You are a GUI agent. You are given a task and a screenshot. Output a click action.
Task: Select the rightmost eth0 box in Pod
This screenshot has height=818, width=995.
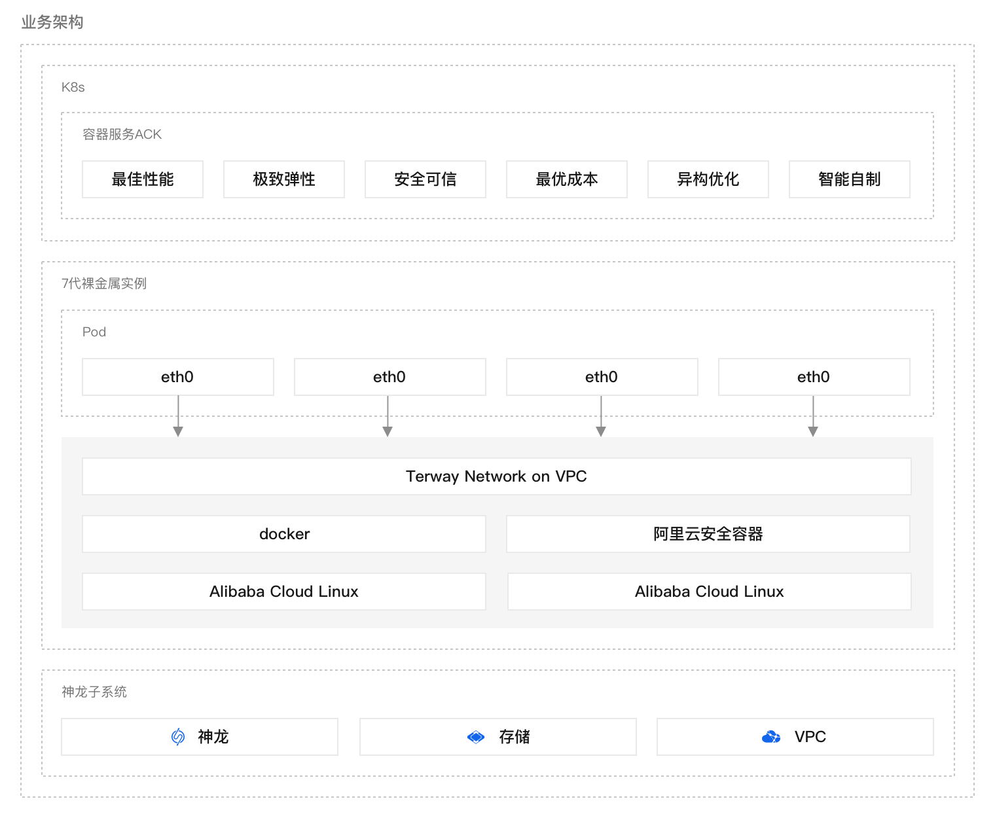coord(814,377)
